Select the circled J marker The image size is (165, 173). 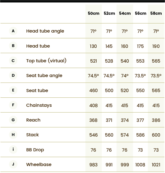click(x=13, y=164)
